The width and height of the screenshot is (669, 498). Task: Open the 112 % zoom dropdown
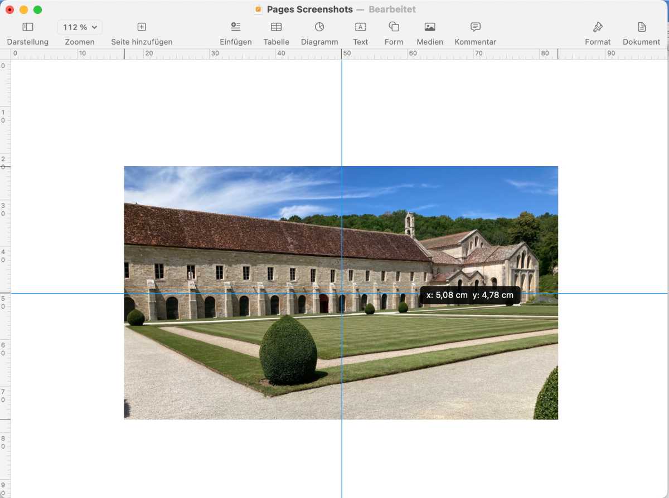[x=80, y=27]
